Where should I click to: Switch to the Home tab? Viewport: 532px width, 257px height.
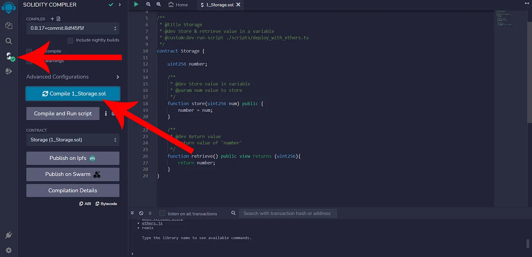(178, 5)
